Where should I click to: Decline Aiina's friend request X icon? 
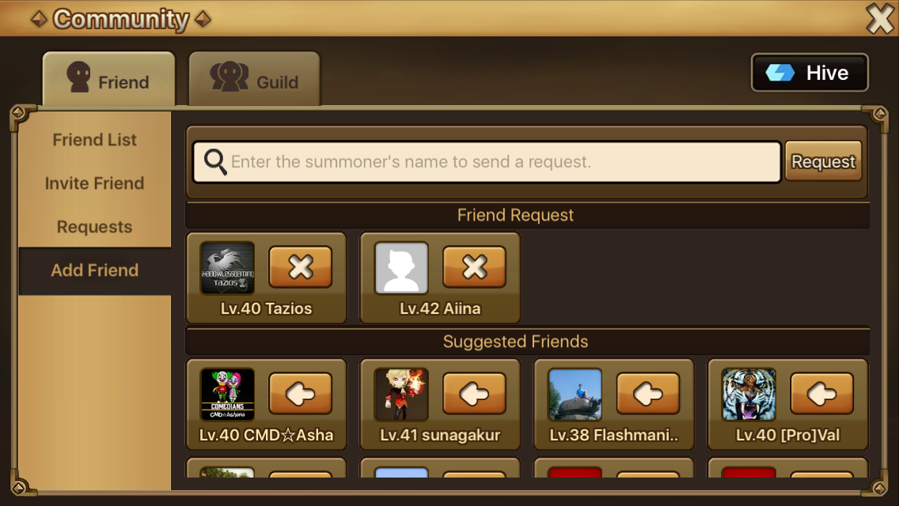(x=474, y=267)
